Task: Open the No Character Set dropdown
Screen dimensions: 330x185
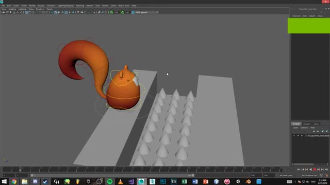Action: click(309, 175)
